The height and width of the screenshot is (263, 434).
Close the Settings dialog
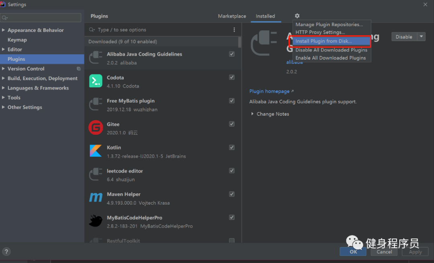click(425, 4)
